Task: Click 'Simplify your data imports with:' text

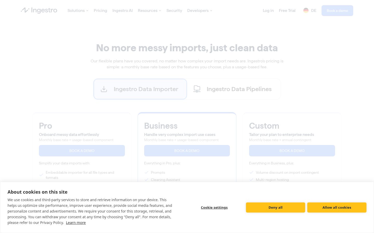Action: 64,163
